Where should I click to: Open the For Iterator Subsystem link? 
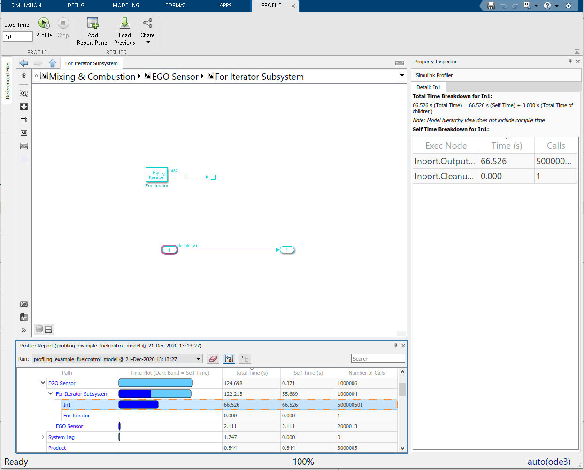tap(82, 394)
